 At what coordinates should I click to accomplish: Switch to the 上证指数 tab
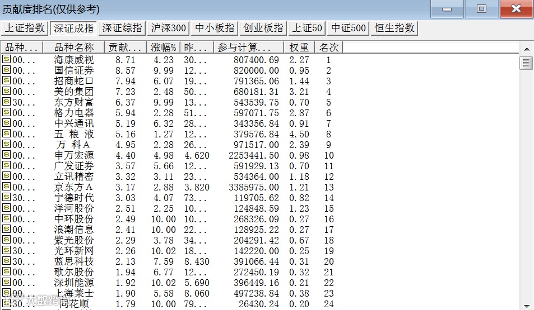click(x=25, y=28)
